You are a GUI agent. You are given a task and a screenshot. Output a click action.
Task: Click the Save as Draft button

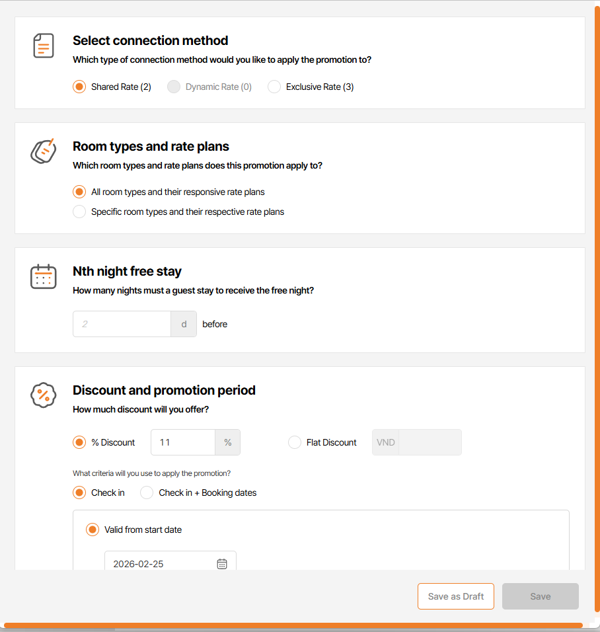[456, 596]
